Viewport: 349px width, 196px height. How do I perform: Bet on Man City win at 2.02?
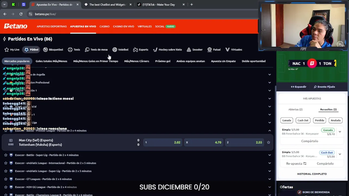(x=163, y=142)
